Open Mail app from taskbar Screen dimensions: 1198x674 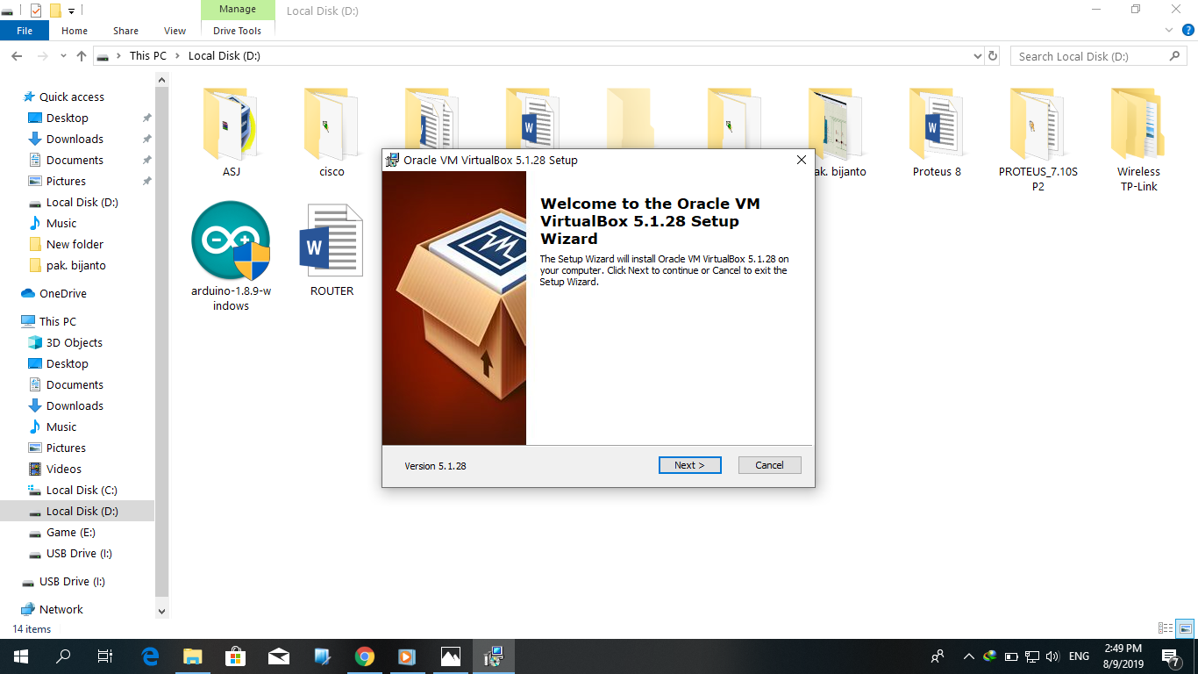279,656
